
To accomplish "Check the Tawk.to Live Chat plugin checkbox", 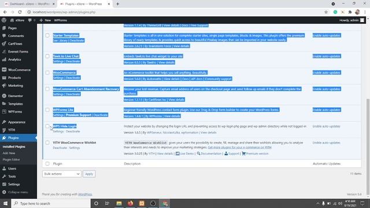I will click(x=47, y=57).
